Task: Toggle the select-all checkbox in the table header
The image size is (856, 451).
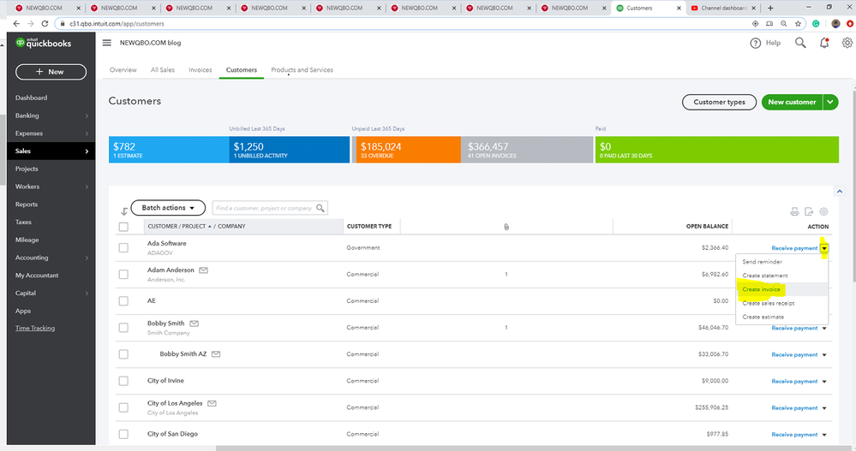Action: tap(124, 227)
